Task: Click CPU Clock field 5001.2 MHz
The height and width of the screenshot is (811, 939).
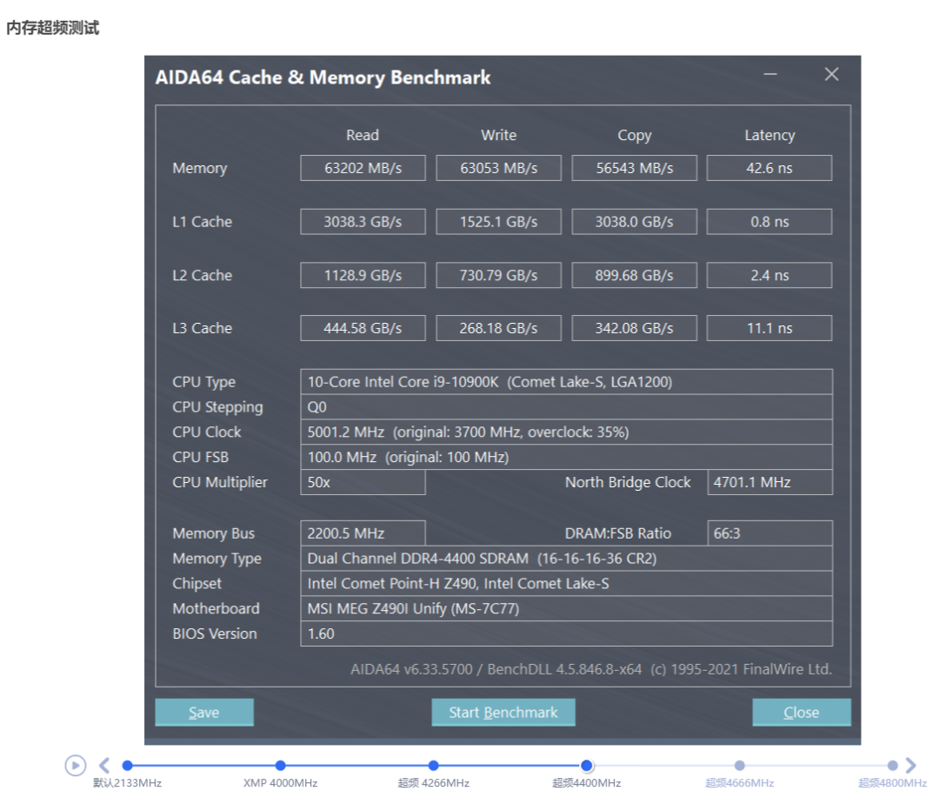Action: (567, 432)
